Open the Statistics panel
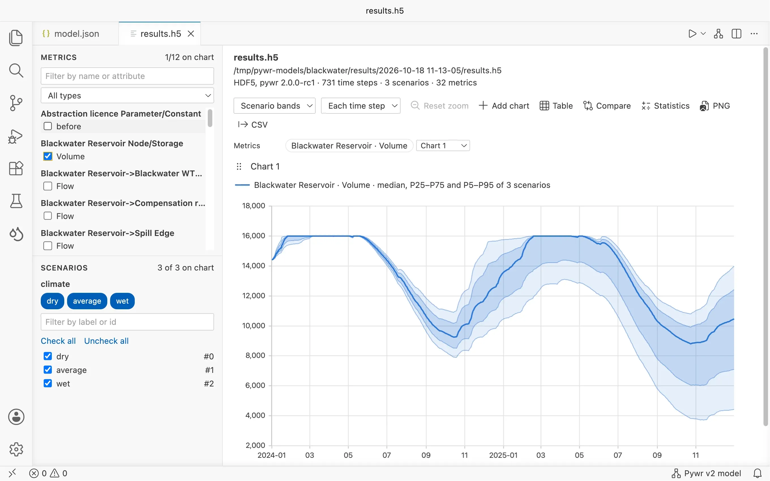 click(665, 106)
